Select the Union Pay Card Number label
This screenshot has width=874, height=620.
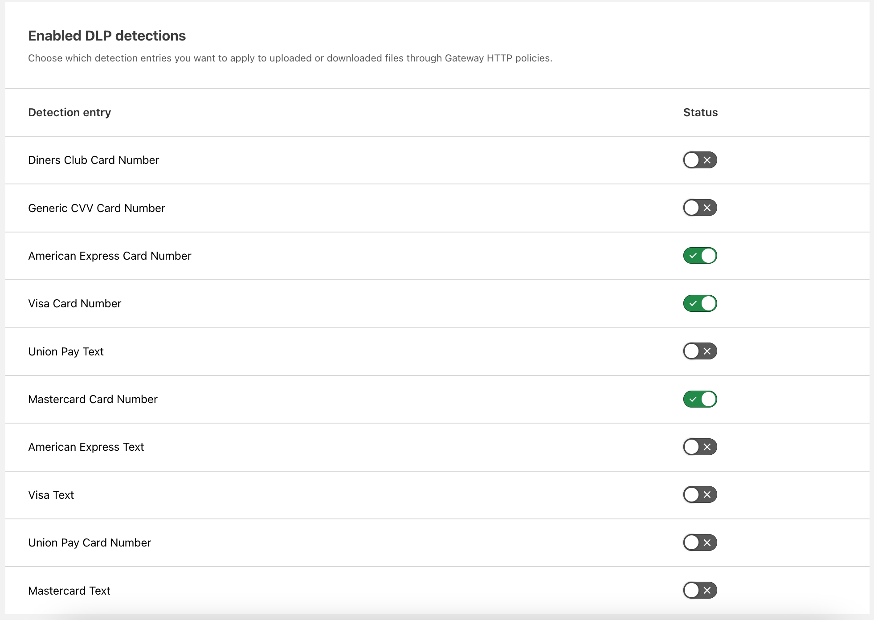(90, 542)
